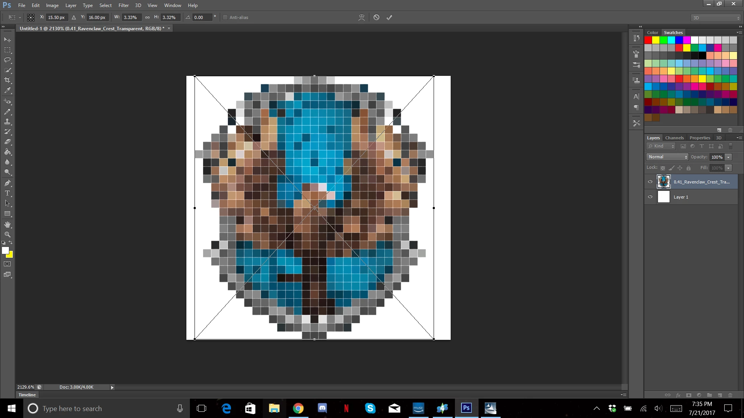The width and height of the screenshot is (744, 418).
Task: Open the Filter menu
Action: [x=123, y=5]
